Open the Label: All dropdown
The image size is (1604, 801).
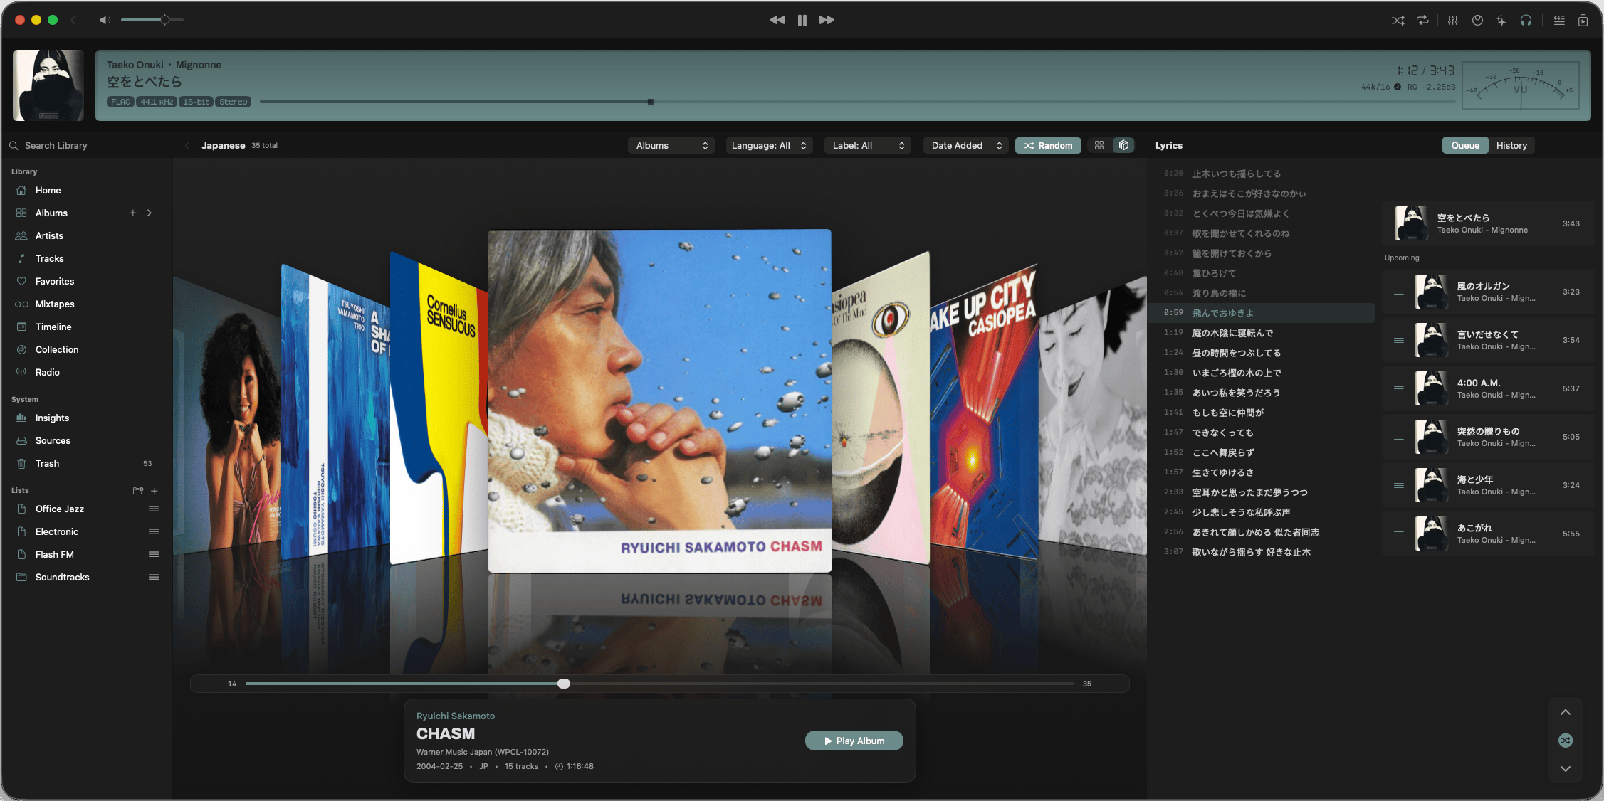click(x=868, y=145)
